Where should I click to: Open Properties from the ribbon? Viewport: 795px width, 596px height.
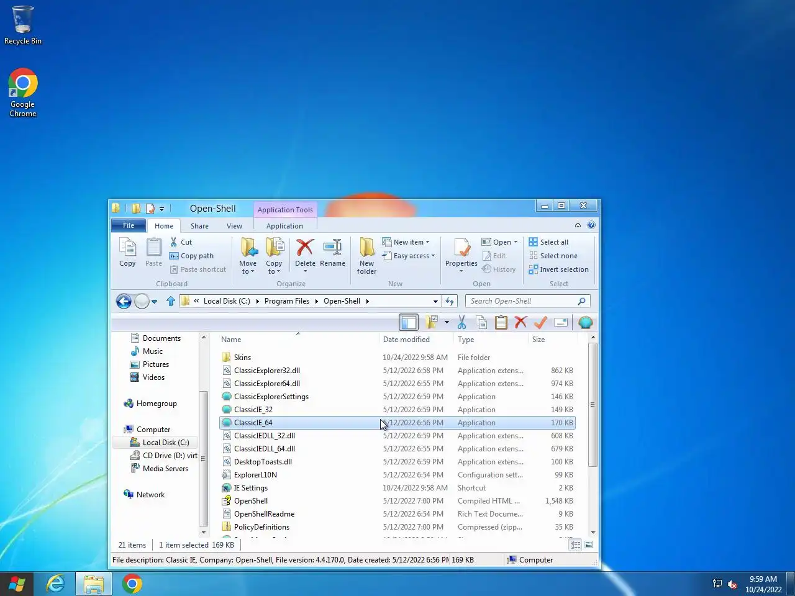click(461, 255)
